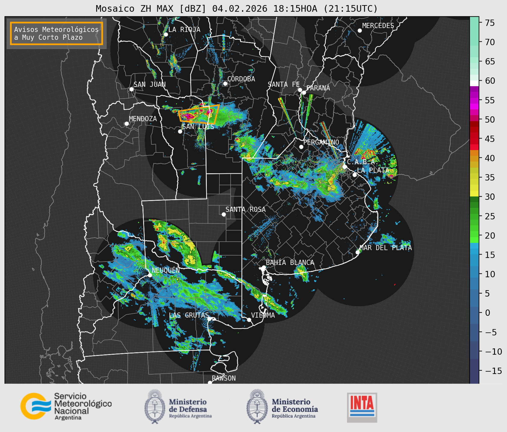Click the 45 value on the color scale
Image resolution: width=507 pixels, height=432 pixels.
[x=489, y=139]
